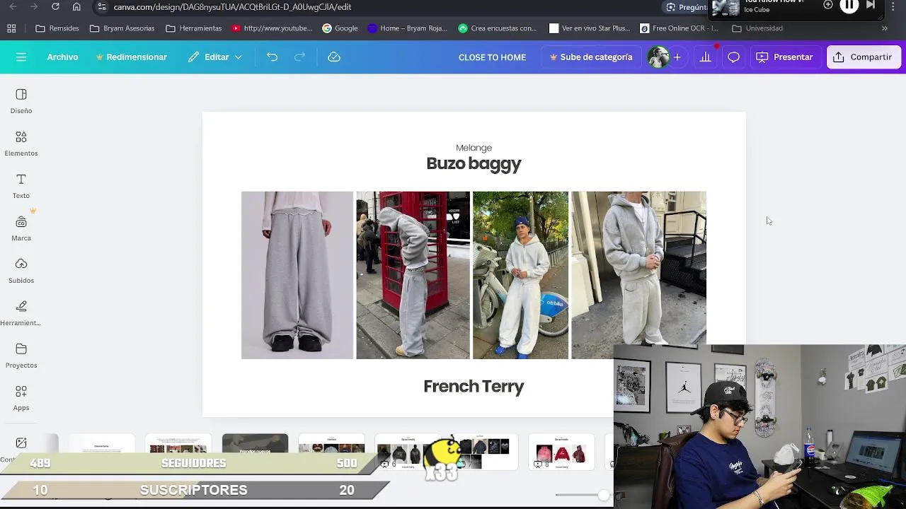Image resolution: width=906 pixels, height=509 pixels.
Task: Open the Elementos panel in sidebar
Action: click(x=21, y=144)
